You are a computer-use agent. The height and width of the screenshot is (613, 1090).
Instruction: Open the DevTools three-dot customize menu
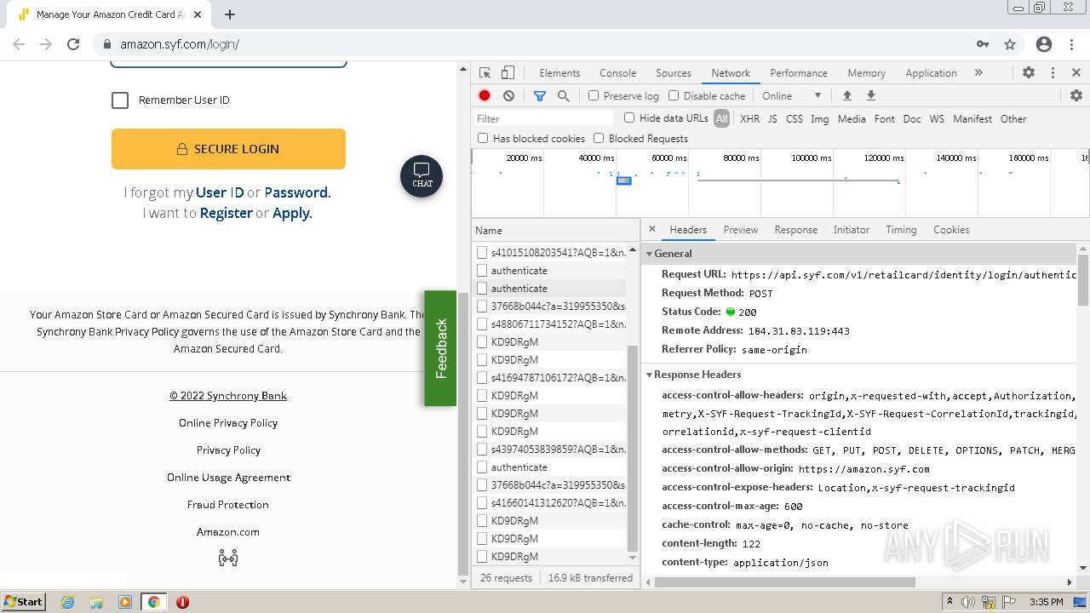(x=1053, y=73)
